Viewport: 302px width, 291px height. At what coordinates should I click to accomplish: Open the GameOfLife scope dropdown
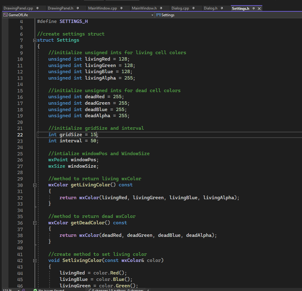coord(152,15)
